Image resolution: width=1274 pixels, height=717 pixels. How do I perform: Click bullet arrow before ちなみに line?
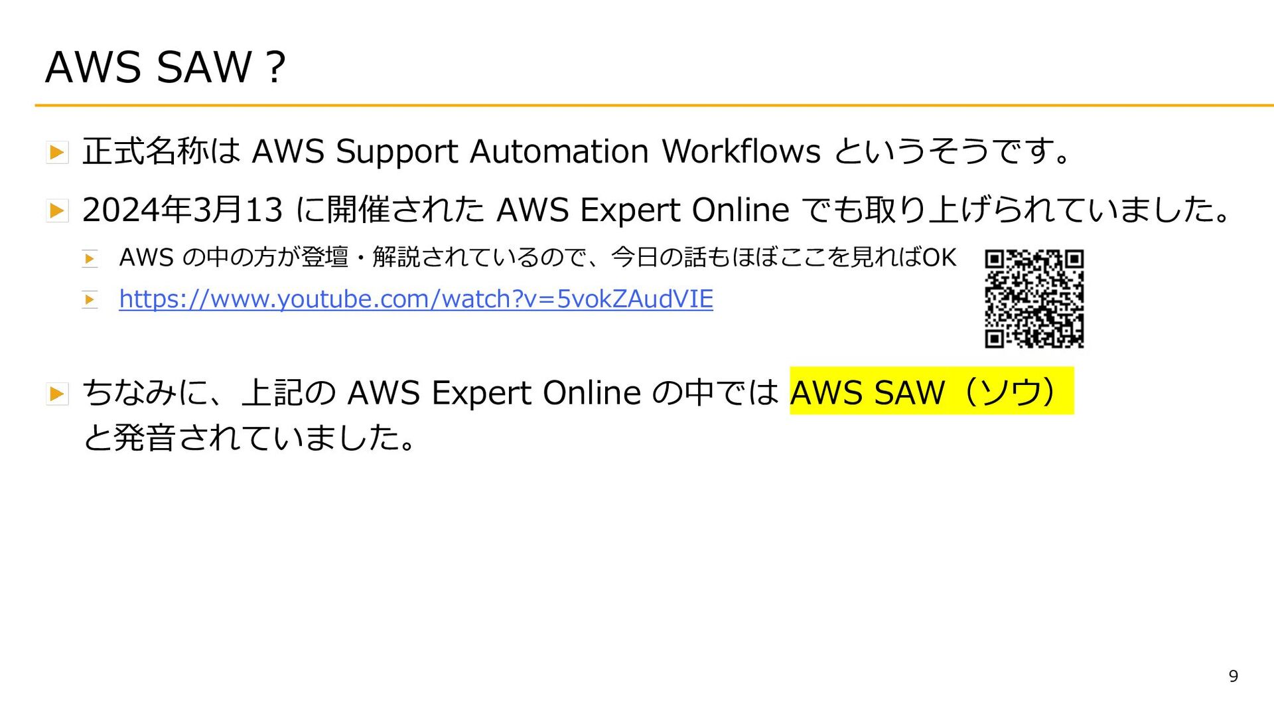[57, 394]
